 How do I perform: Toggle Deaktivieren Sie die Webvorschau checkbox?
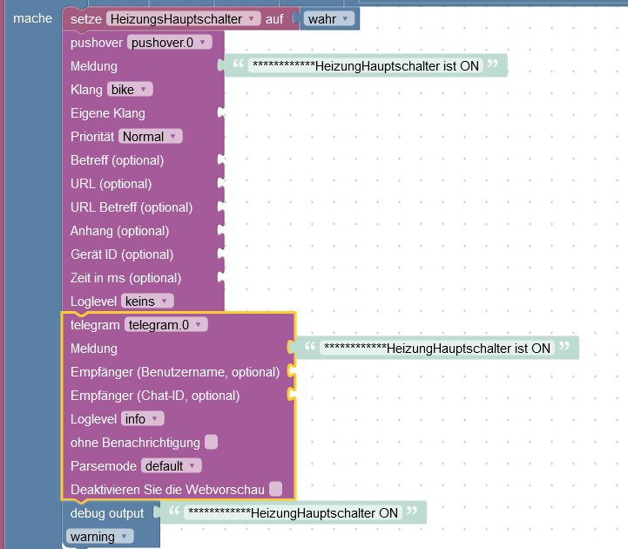pos(275,489)
